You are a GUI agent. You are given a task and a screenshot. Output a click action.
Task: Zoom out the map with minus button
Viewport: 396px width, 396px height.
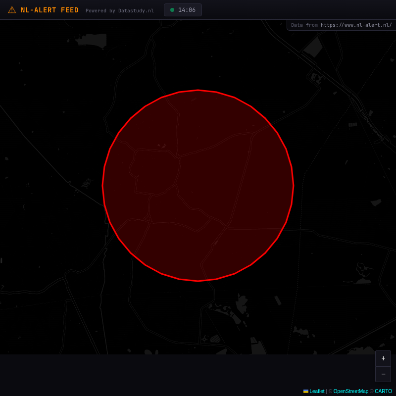(383, 374)
